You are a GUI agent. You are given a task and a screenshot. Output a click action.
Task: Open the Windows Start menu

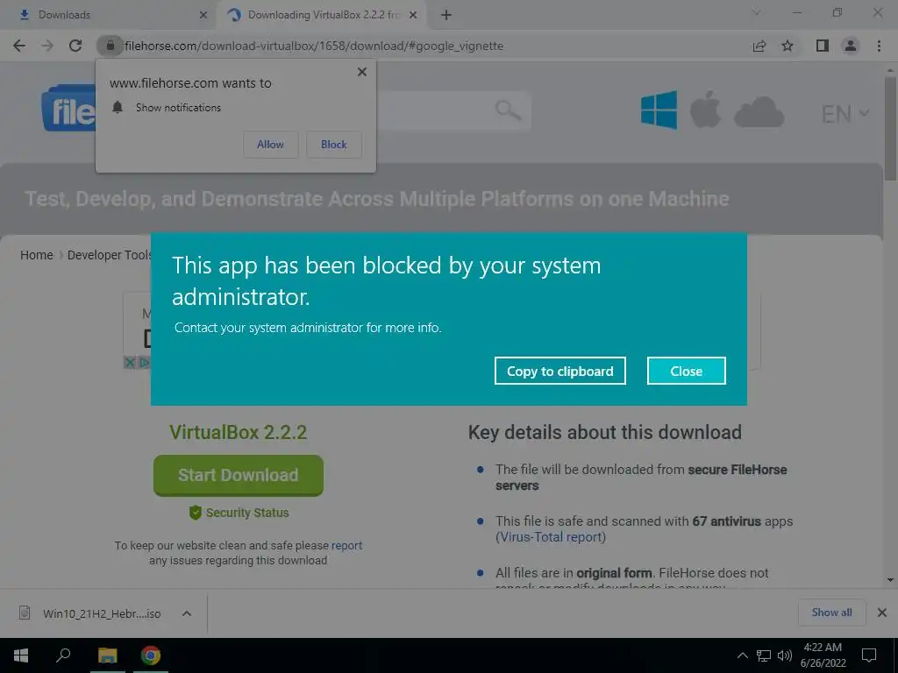click(21, 655)
